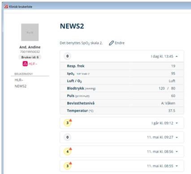191x174 pixels.
Task: Click the score 0 badge for today
Action: [x=67, y=56]
